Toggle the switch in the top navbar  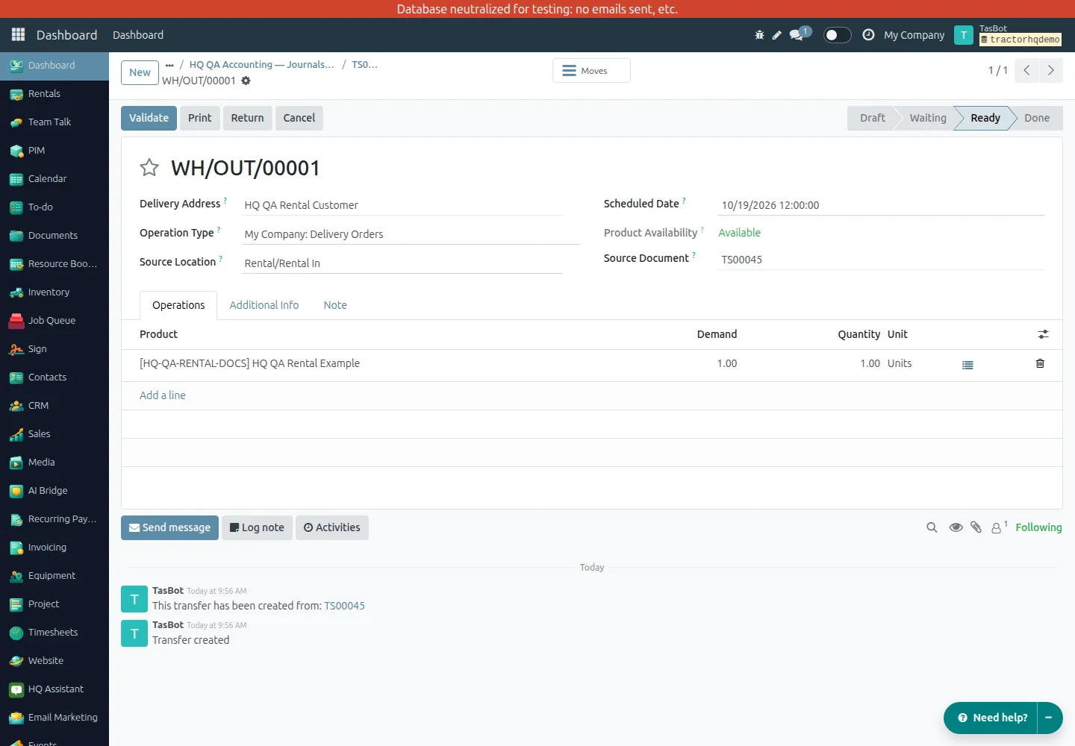pos(837,35)
